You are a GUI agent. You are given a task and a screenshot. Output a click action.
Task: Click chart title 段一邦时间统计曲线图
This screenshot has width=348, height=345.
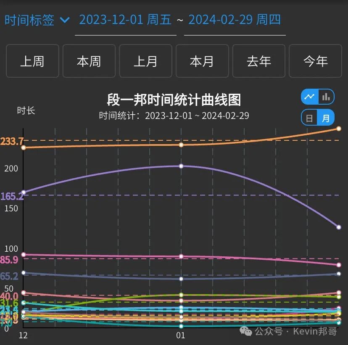[174, 100]
